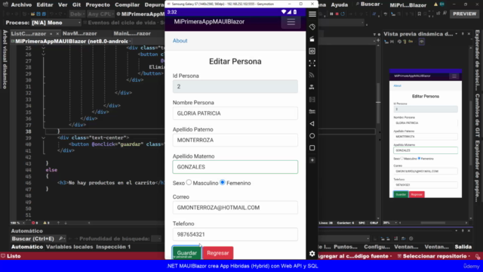Restart debugging with circular arrow icon
The width and height of the screenshot is (483, 272).
pos(343,14)
